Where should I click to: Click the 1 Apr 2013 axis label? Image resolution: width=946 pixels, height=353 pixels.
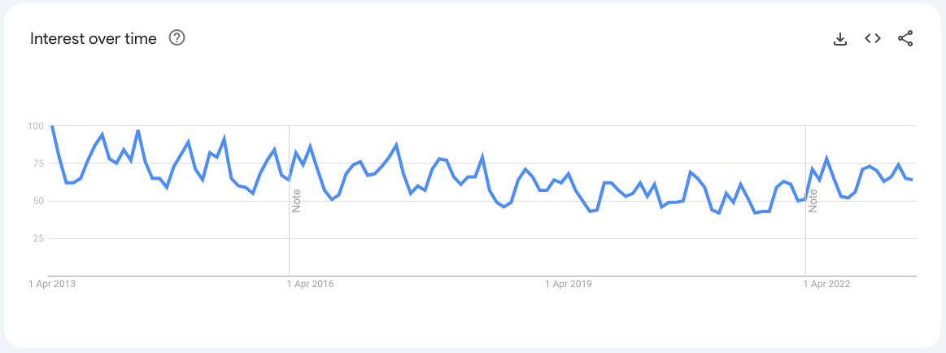pos(51,284)
